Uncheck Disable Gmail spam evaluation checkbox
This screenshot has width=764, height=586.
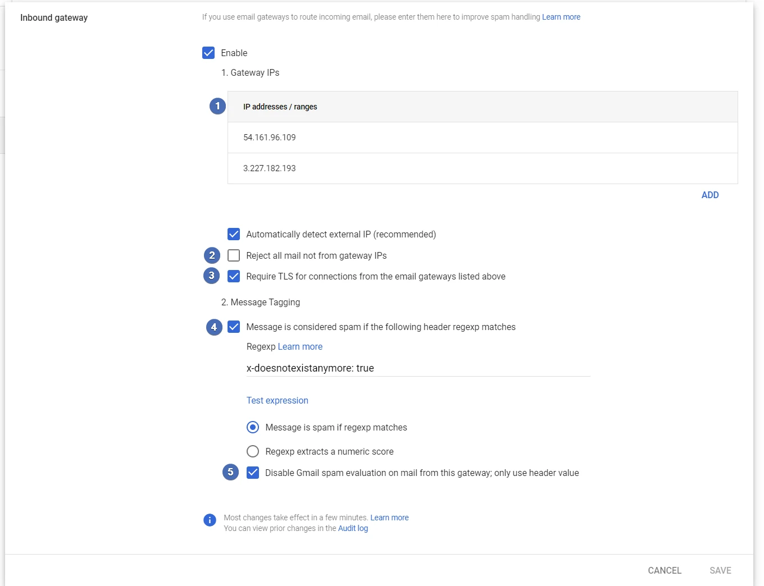[x=253, y=473]
